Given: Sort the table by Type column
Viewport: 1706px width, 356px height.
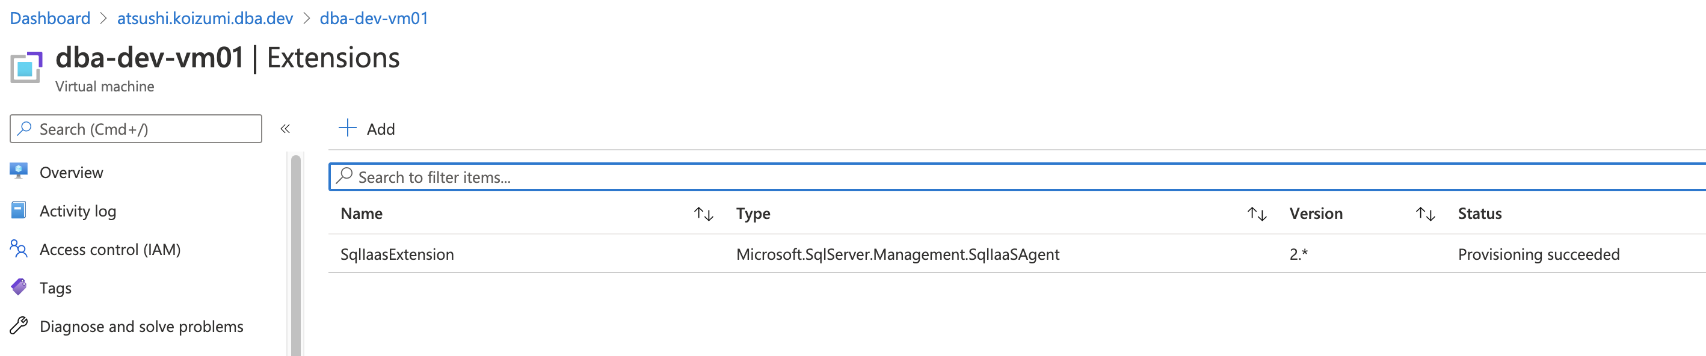Looking at the screenshot, I should [1256, 213].
